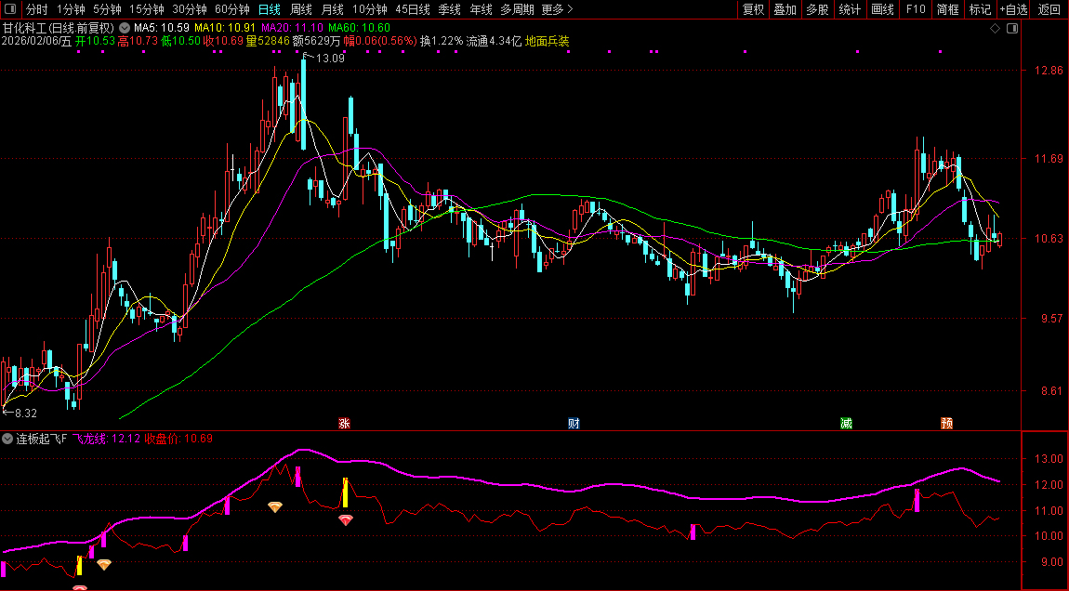Expand the 连板起飞F indicator dropdown arrow
This screenshot has height=591, width=1069.
point(8,439)
